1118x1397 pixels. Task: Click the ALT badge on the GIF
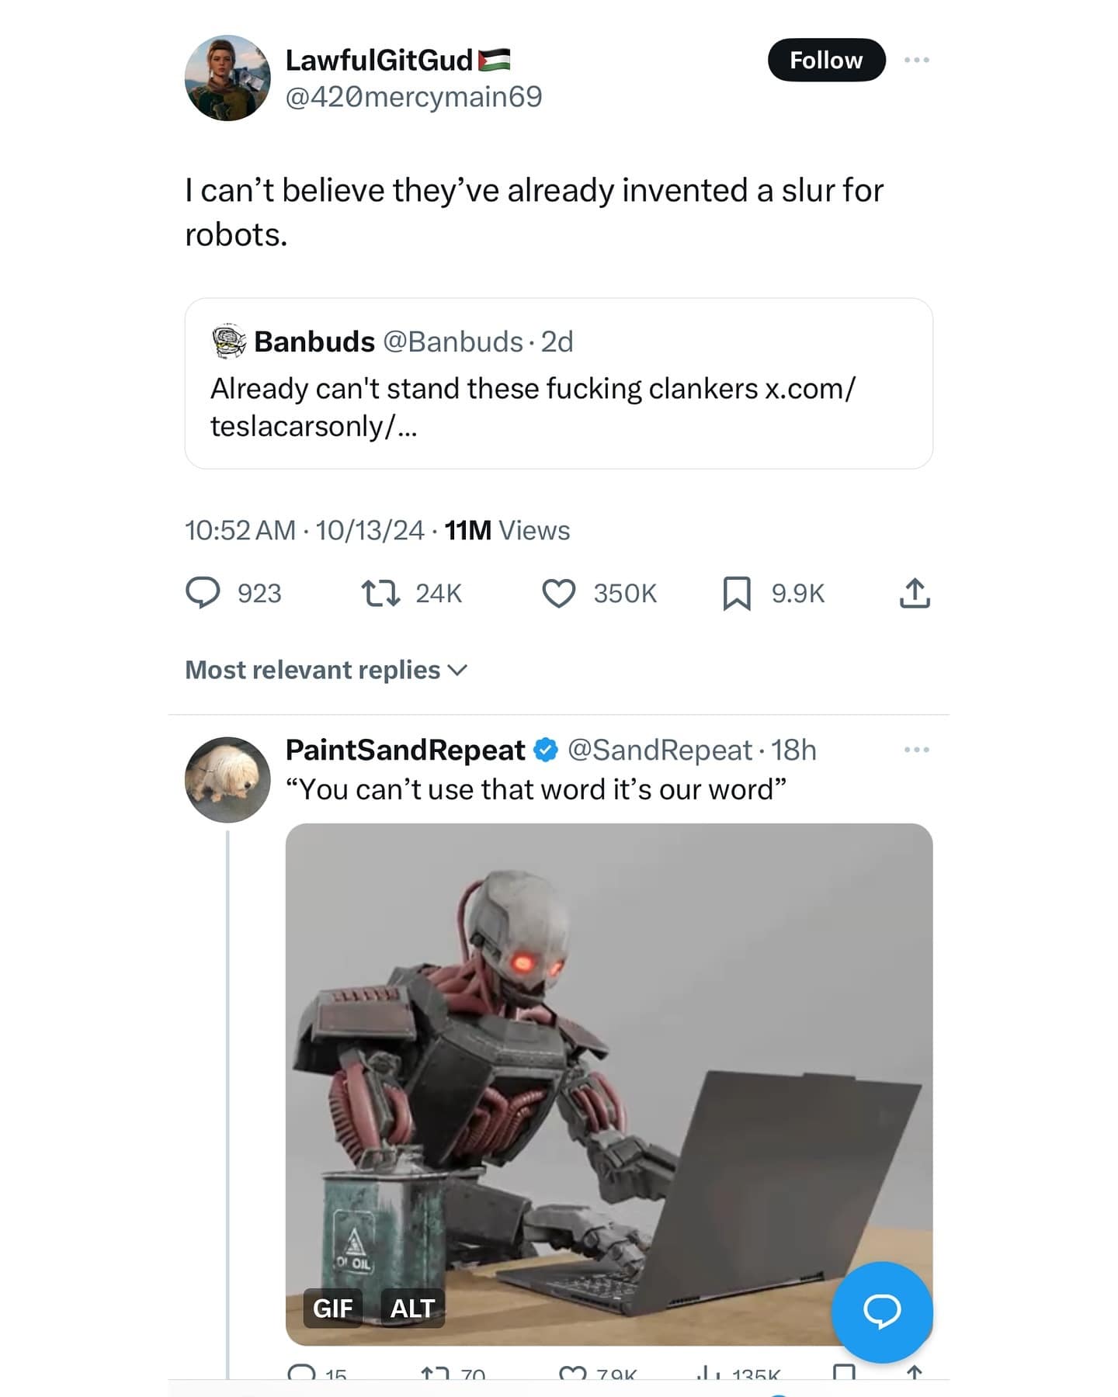point(412,1309)
